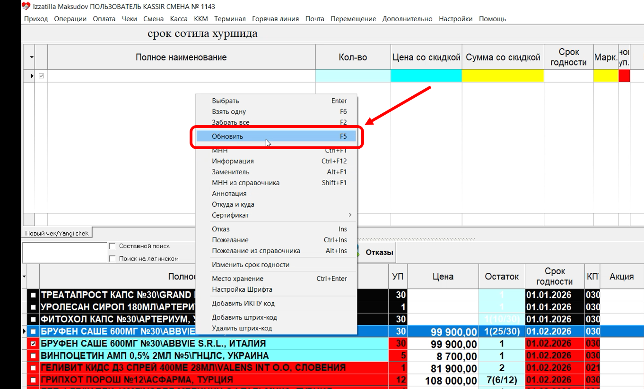Open the column selector arrow of the lower product grid
The image size is (644, 389).
(x=24, y=277)
